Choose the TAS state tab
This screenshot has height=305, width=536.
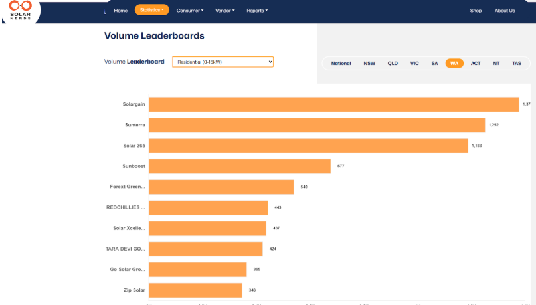(517, 64)
